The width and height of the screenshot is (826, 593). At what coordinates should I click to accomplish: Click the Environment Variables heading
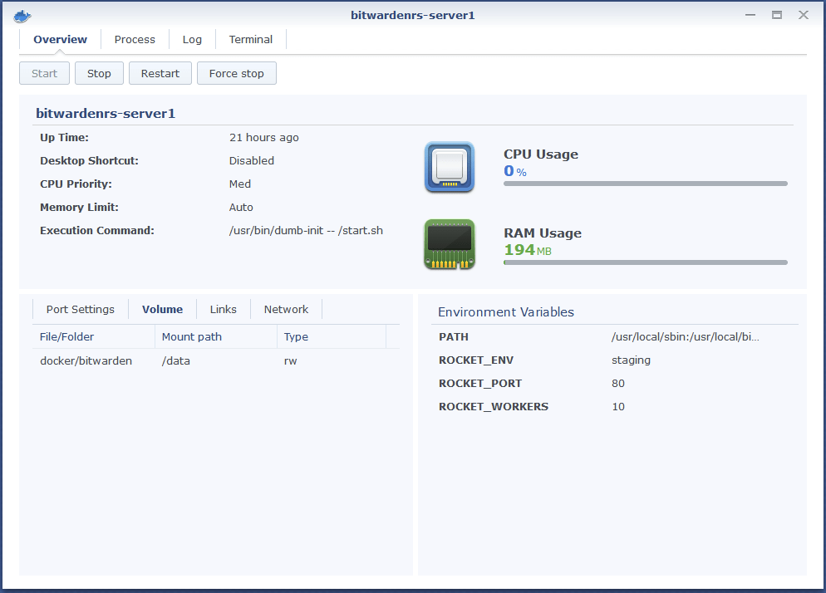(x=506, y=312)
